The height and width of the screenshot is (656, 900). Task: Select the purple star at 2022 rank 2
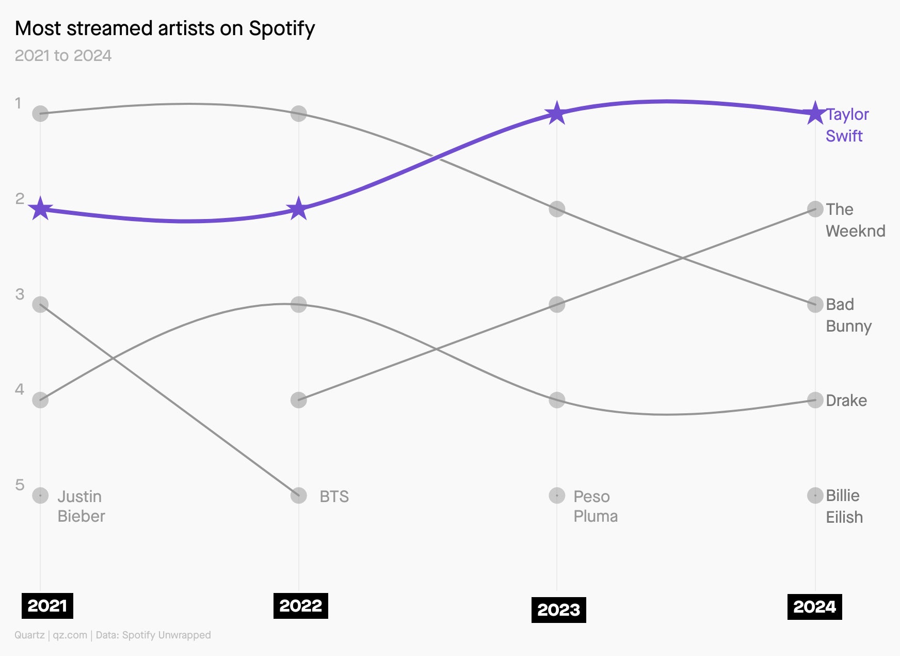(x=298, y=209)
